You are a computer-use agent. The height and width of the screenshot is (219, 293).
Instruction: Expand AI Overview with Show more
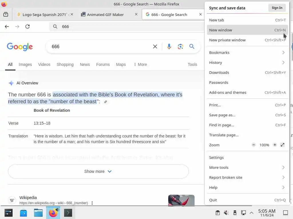[98, 171]
